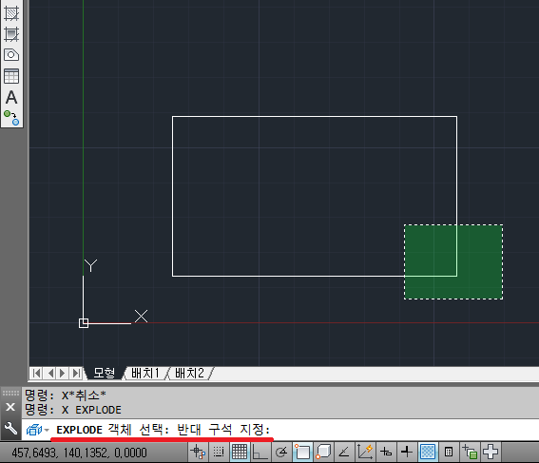Toggle Lineweight display in status bar
The width and height of the screenshot is (539, 463).
click(x=407, y=452)
